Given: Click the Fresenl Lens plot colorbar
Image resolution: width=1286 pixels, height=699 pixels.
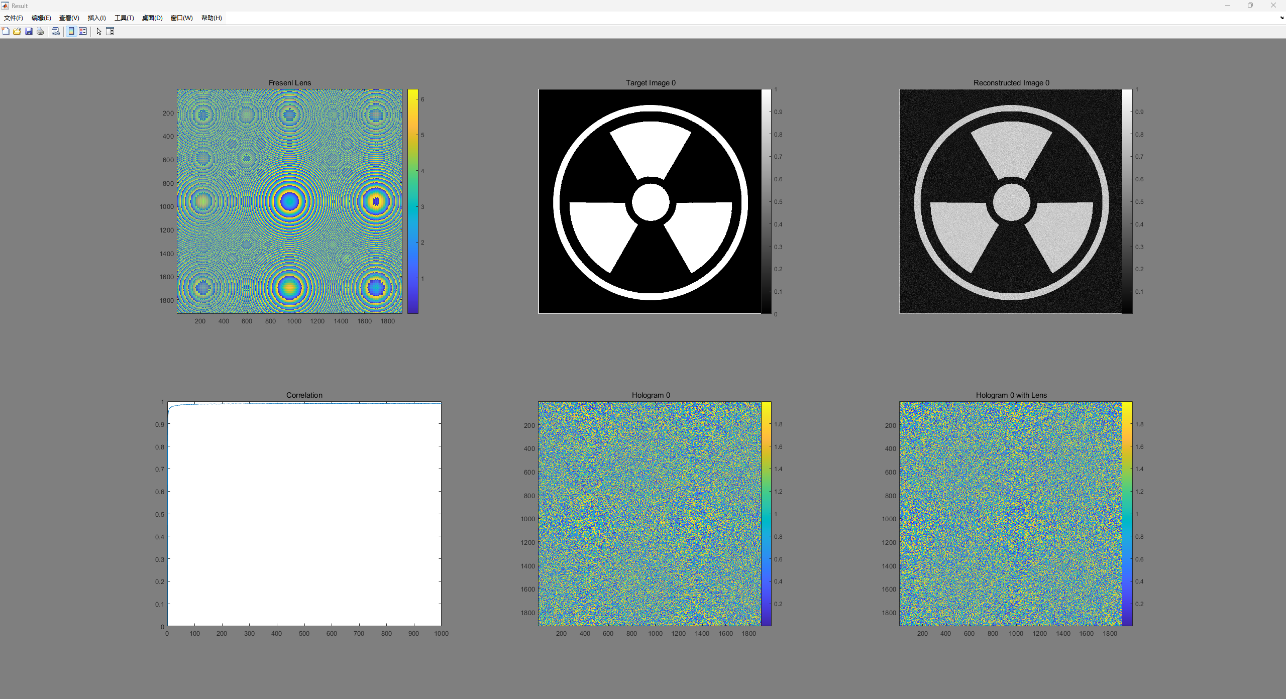Looking at the screenshot, I should [412, 201].
